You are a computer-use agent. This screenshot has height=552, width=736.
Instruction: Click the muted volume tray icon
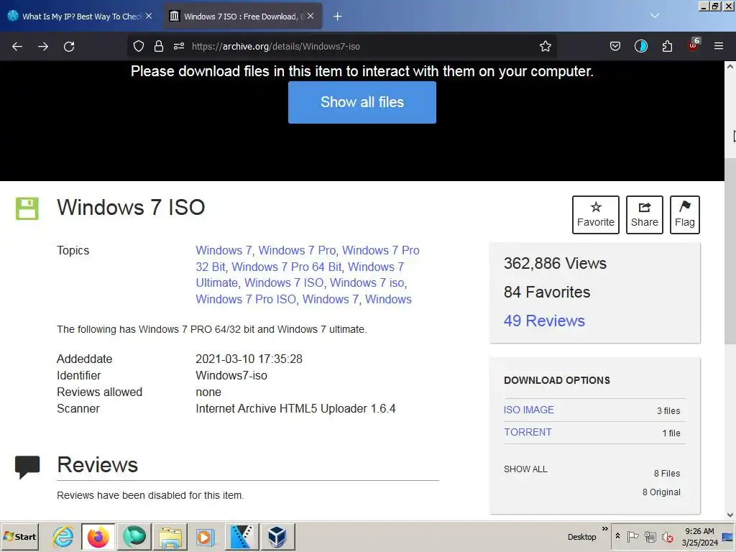(668, 536)
